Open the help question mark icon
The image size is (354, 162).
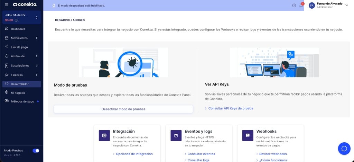pos(294,6)
